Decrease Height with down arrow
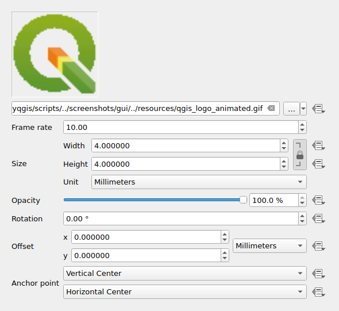339x311 pixels. click(284, 167)
